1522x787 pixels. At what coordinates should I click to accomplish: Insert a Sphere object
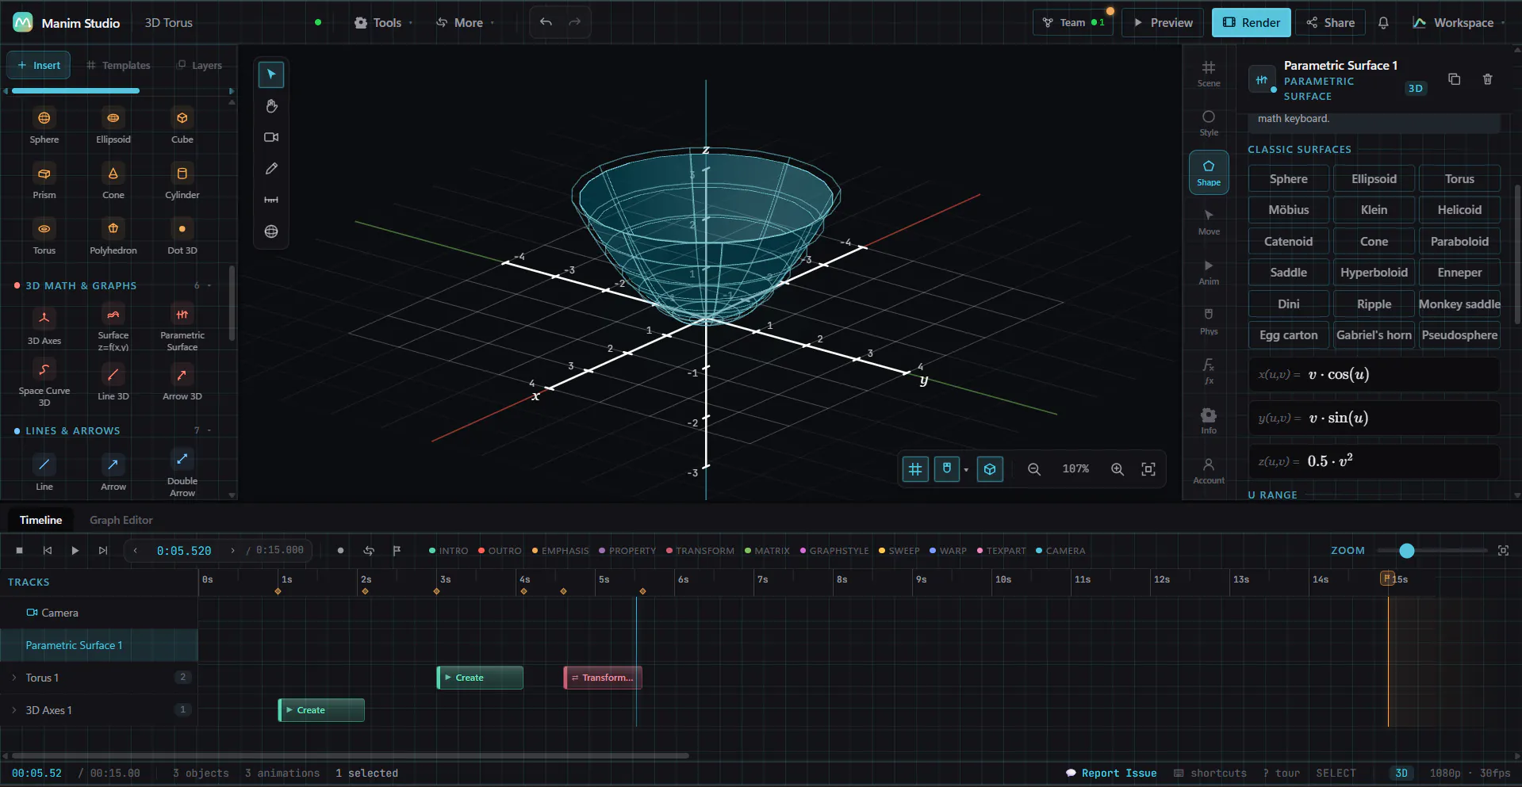click(44, 125)
